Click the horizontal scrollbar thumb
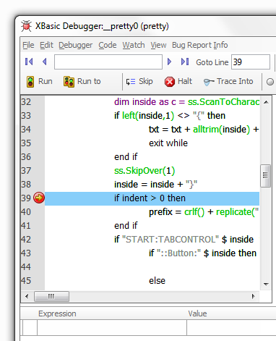Viewport: 276px width, 341px height. (x=51, y=296)
